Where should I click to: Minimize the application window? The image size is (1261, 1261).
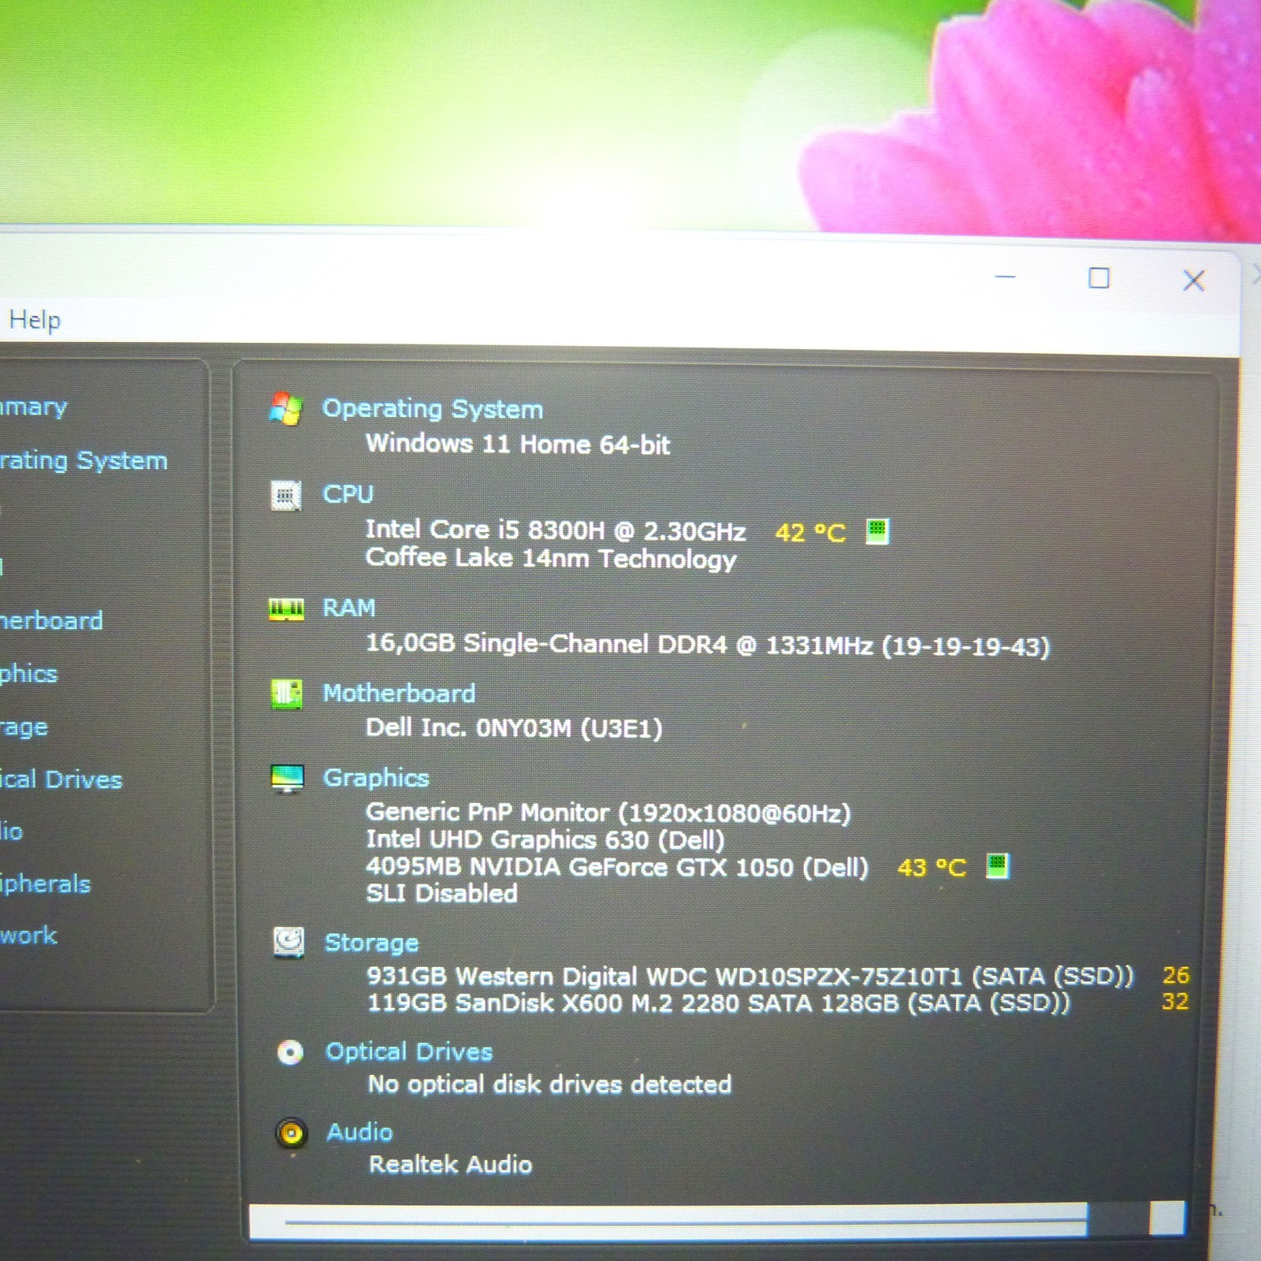[1005, 277]
